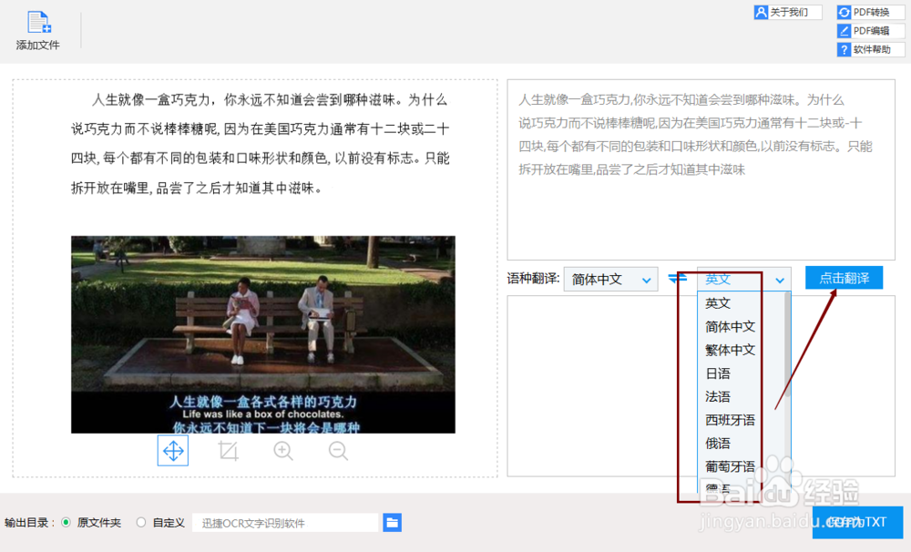The height and width of the screenshot is (552, 911).
Task: Open About Us (关于我们) button
Action: 788,12
